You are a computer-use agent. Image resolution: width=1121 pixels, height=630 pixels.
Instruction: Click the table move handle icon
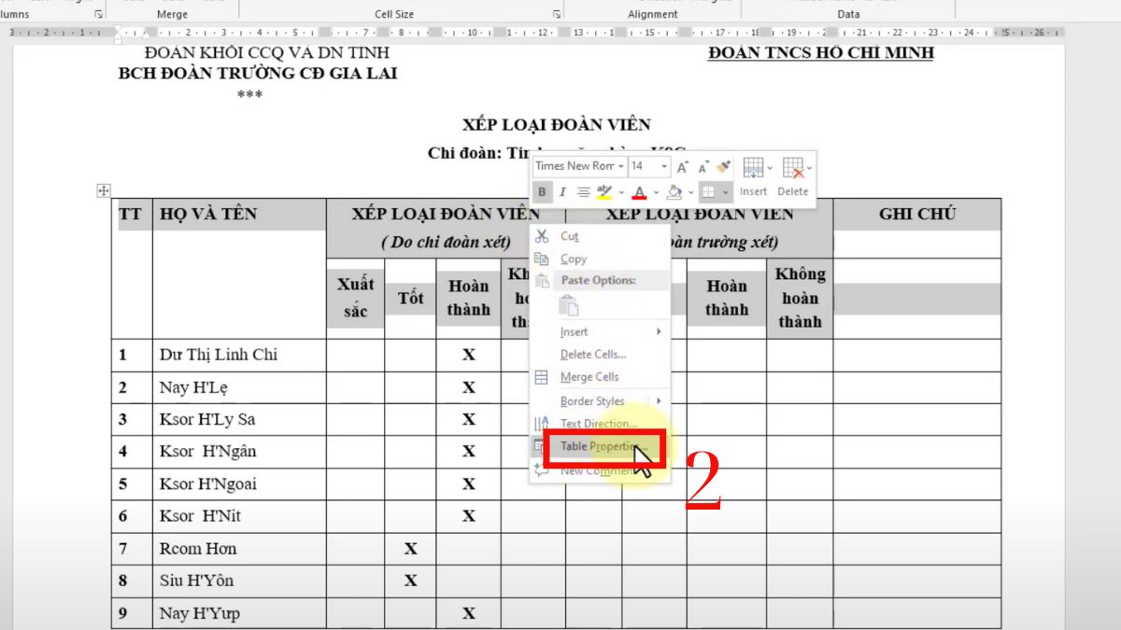point(104,190)
